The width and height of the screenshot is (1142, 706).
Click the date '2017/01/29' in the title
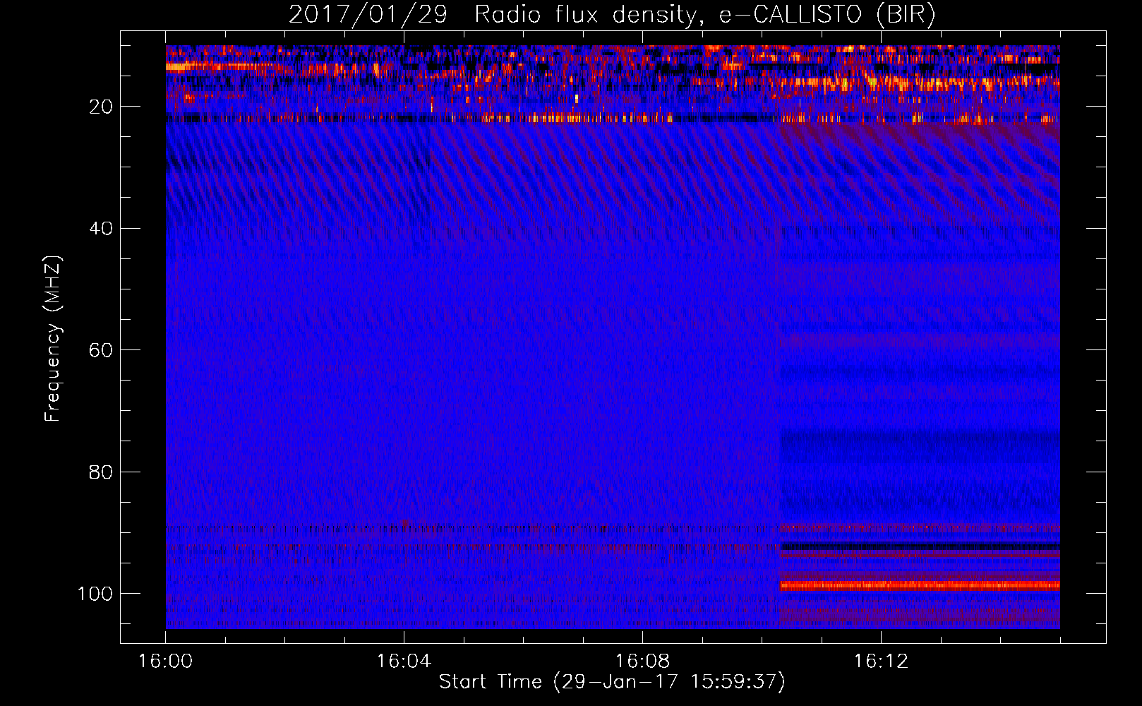[368, 15]
